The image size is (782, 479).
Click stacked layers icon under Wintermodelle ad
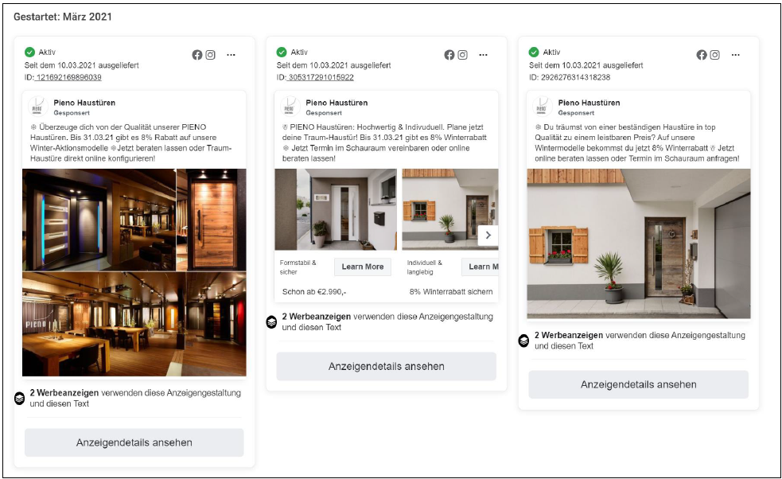tap(523, 341)
